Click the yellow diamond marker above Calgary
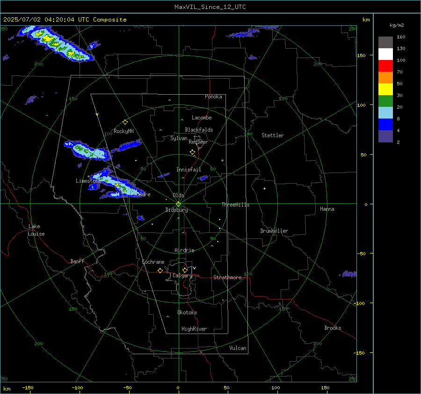The height and width of the screenshot is (394, 421). click(x=185, y=270)
